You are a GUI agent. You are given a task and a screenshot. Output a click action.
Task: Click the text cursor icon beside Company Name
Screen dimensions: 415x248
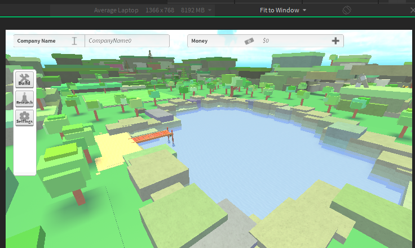coord(74,41)
